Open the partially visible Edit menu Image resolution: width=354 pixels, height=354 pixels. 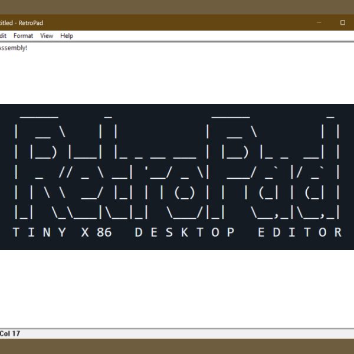coord(3,35)
